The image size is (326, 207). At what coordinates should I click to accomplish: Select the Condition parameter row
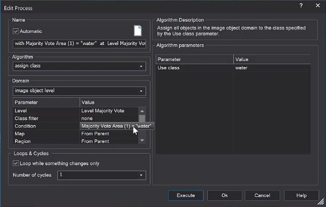75,126
